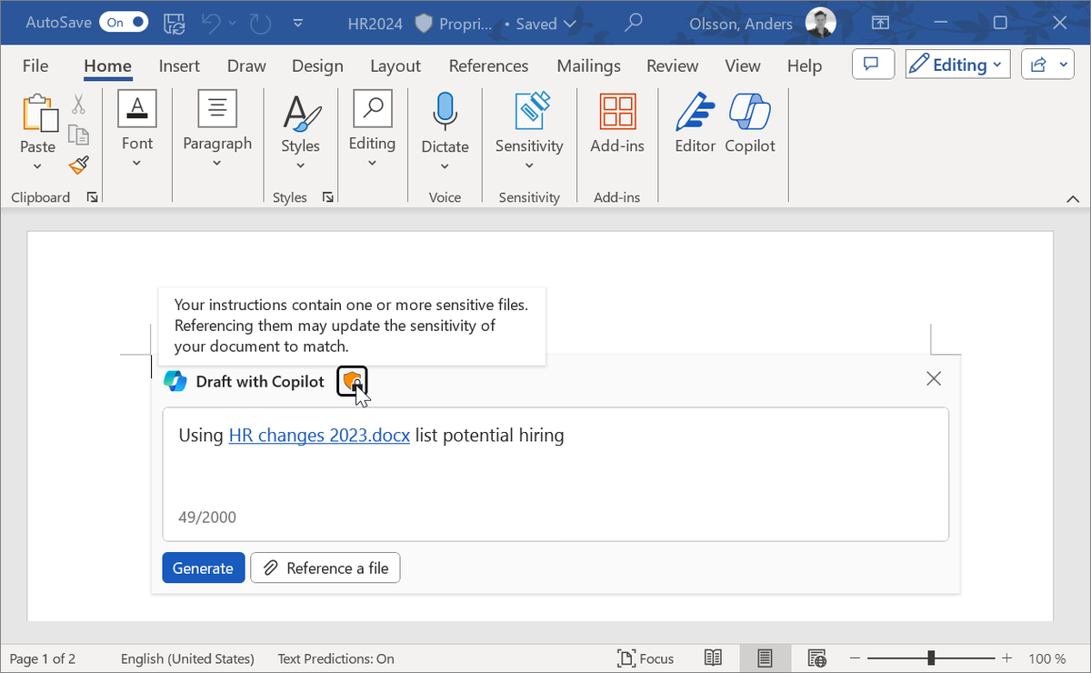
Task: Collapse the ribbon with the chevron
Action: (x=1074, y=197)
